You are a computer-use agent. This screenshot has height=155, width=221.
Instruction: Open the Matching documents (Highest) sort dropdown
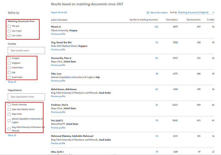point(194,13)
